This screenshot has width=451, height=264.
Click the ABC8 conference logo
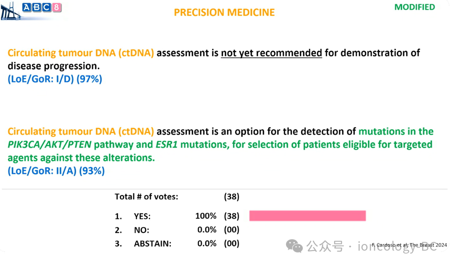pos(42,8)
